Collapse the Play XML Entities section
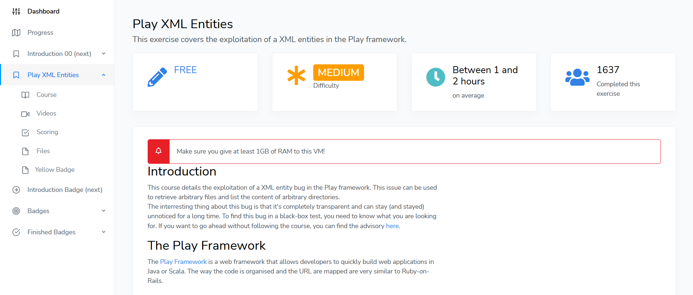The width and height of the screenshot is (693, 295). pyautogui.click(x=104, y=75)
